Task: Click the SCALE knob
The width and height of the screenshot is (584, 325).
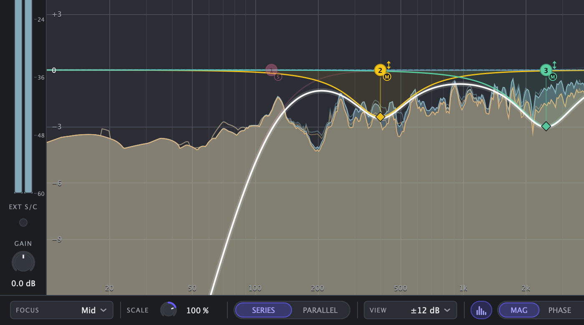Action: pyautogui.click(x=169, y=310)
